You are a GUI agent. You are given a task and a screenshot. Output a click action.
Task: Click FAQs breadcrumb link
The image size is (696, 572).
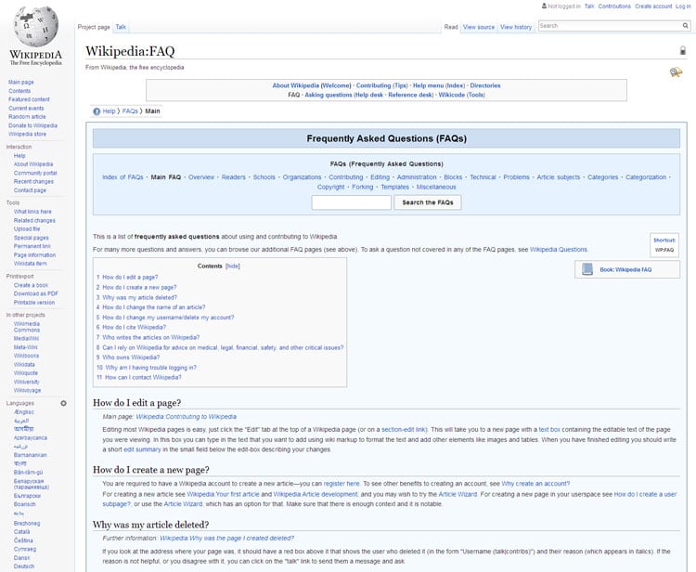point(130,111)
